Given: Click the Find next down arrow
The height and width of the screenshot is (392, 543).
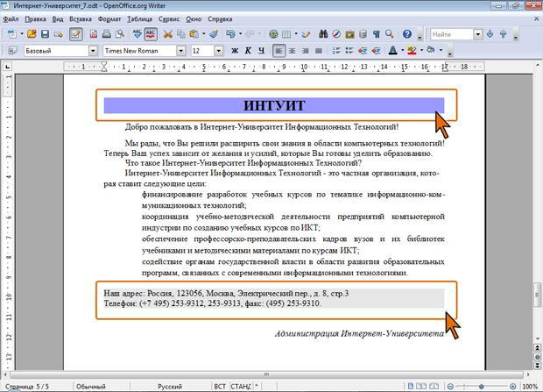Looking at the screenshot, I should point(490,34).
